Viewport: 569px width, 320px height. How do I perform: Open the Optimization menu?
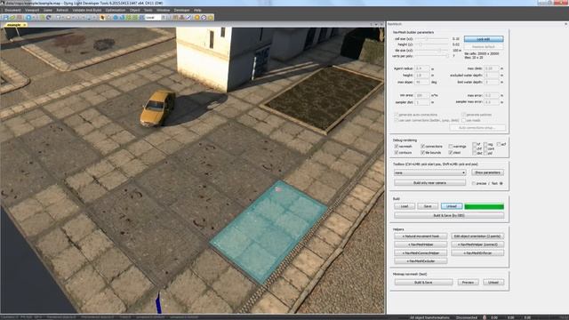(x=116, y=10)
